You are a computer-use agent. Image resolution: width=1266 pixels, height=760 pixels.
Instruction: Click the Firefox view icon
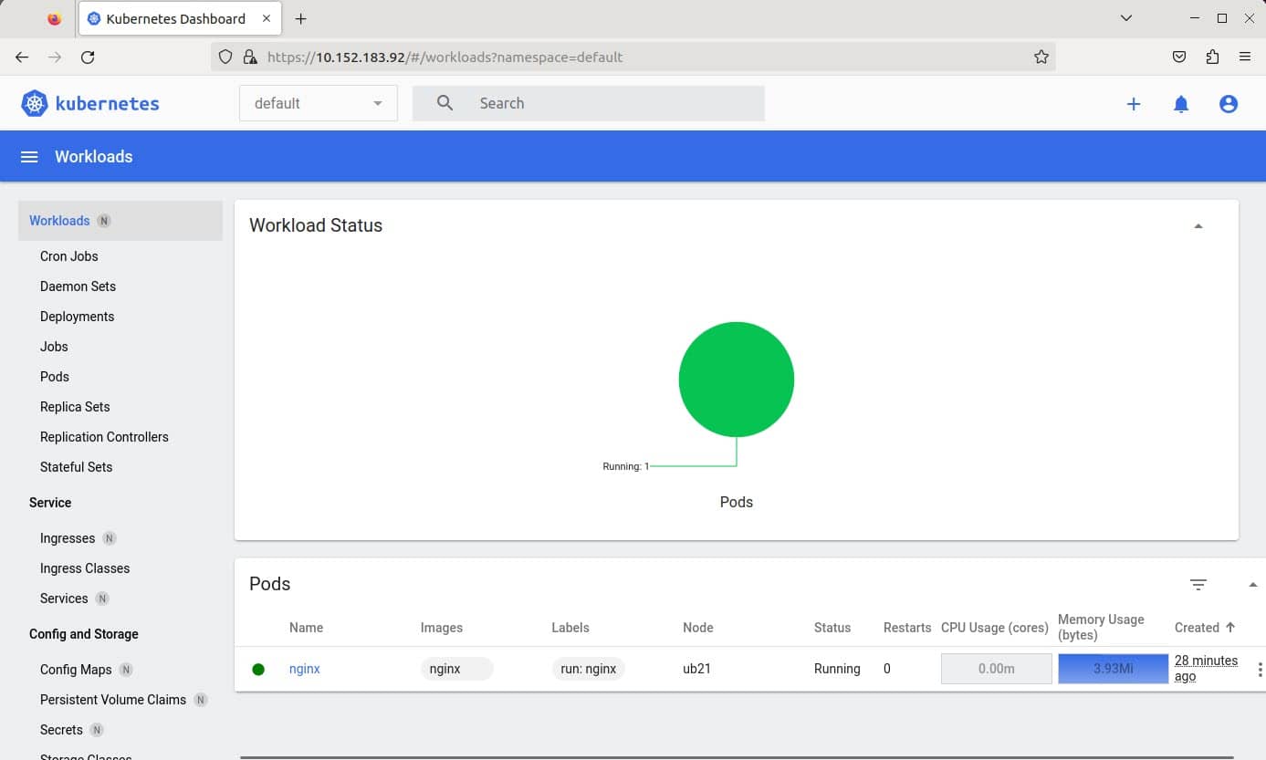click(x=54, y=18)
